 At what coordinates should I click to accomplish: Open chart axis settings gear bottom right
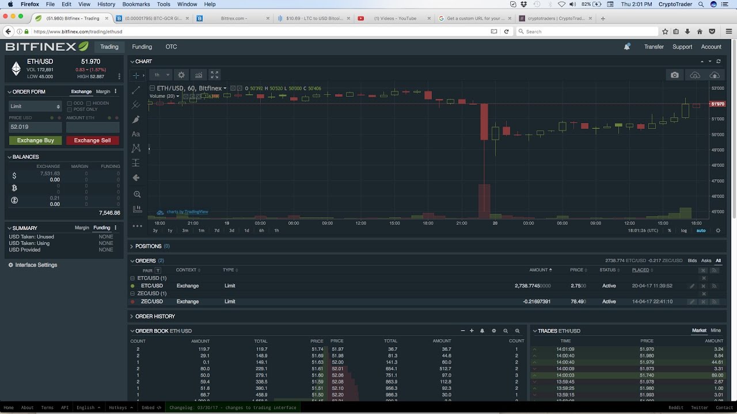pos(718,231)
